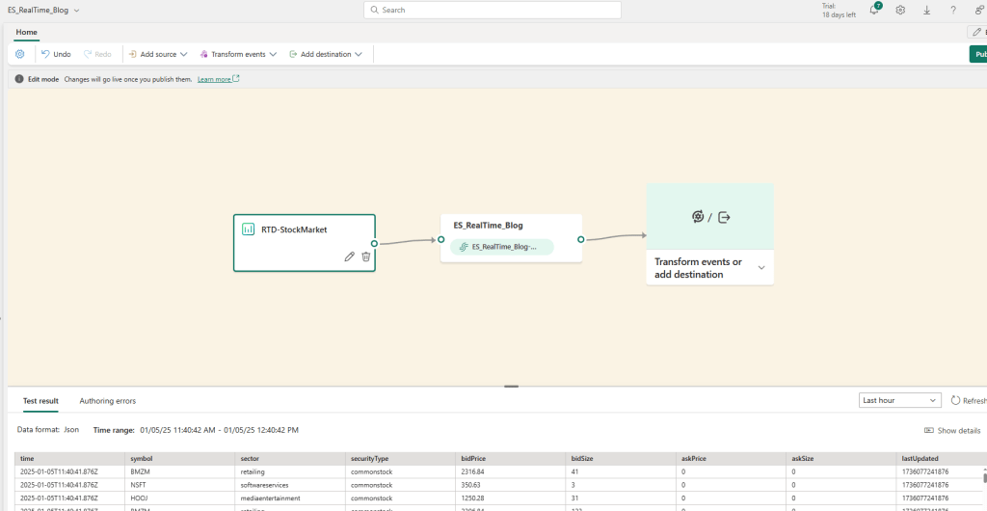Screen dimensions: 987x511
Task: Select the Test result tab
Action: (x=40, y=400)
